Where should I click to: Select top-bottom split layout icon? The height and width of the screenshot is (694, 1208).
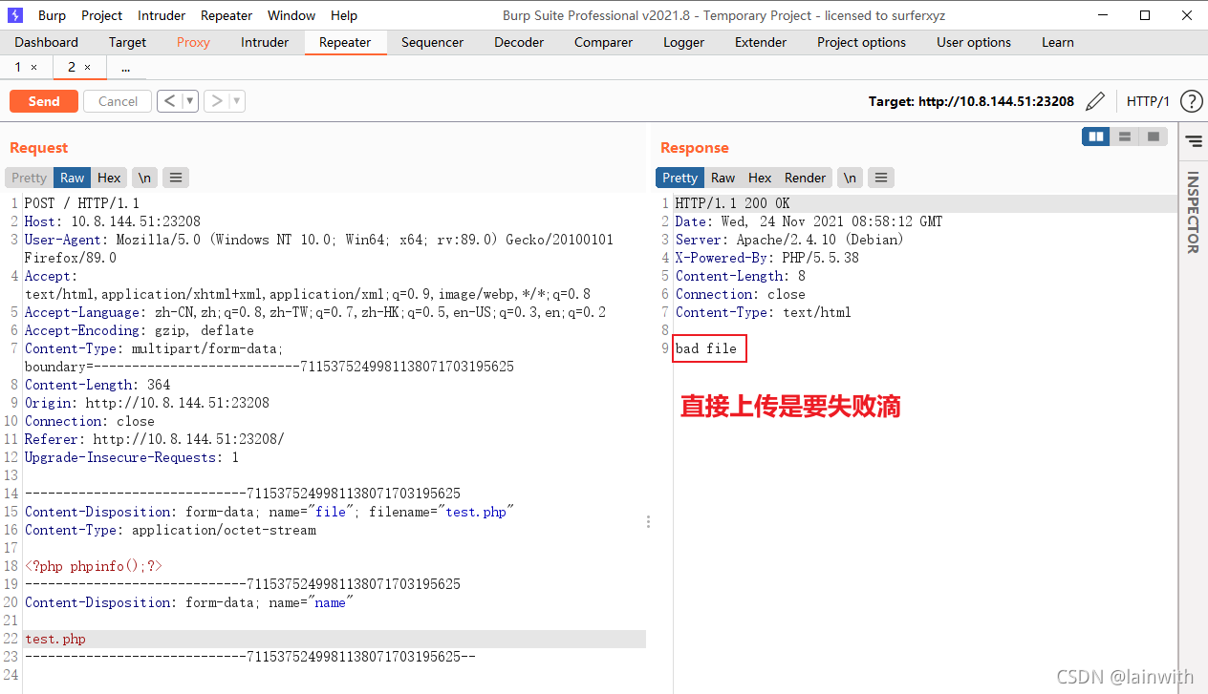click(x=1125, y=137)
